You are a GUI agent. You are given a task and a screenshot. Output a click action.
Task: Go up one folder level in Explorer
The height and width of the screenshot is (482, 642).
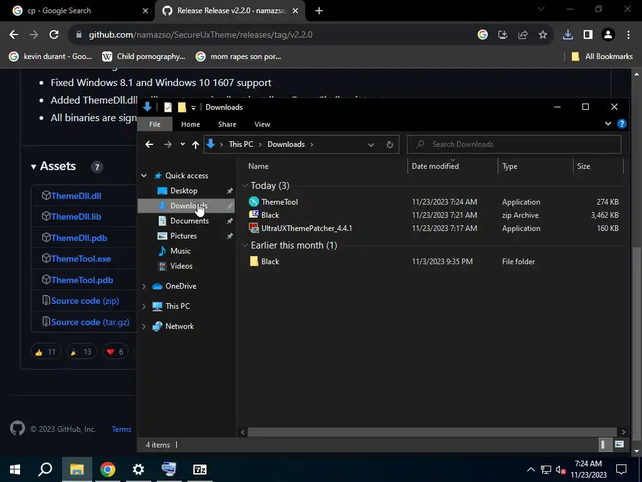coord(196,145)
